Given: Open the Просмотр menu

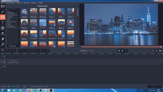Looking at the screenshot, I should [19, 3].
